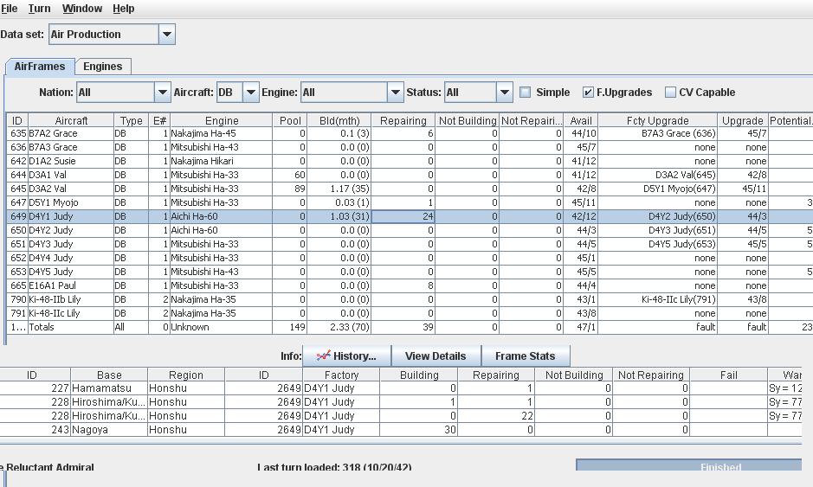Select the Ki-48-IIb Lily row
This screenshot has height=487, width=813.
[410, 299]
